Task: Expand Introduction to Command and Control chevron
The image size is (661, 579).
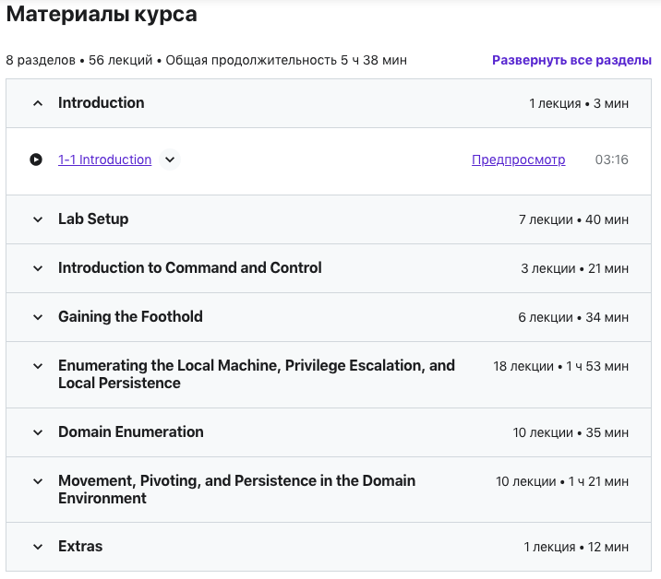Action: [38, 268]
